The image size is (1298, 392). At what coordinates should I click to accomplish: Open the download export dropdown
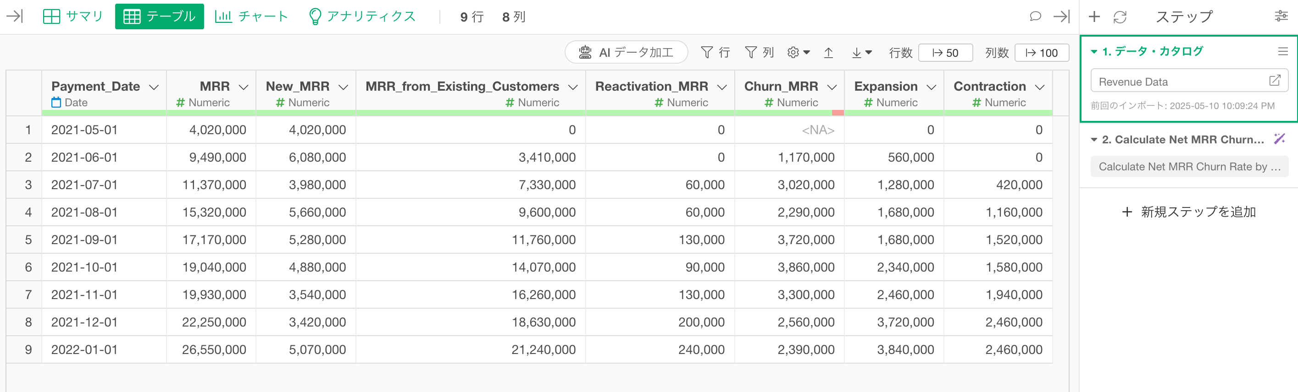861,53
